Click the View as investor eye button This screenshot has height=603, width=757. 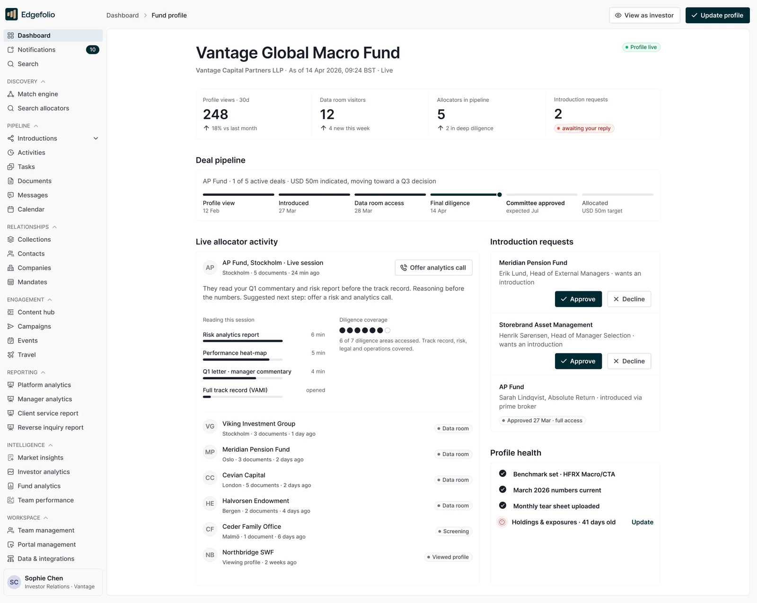click(x=644, y=15)
